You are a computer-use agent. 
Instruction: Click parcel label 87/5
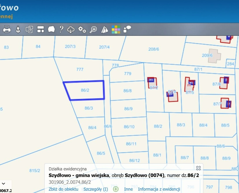coord(190,92)
